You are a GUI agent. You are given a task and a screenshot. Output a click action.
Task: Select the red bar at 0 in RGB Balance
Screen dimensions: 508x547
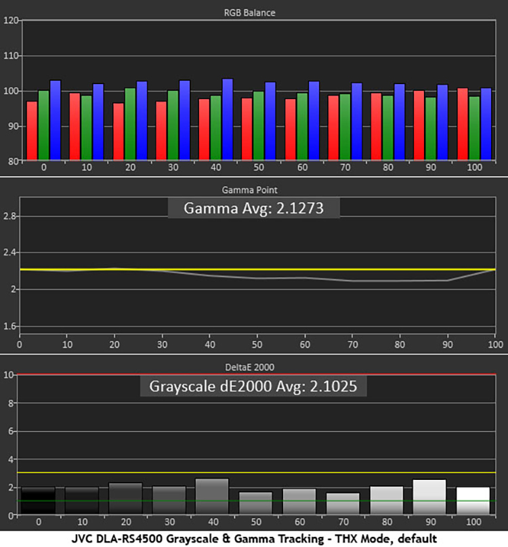(x=32, y=131)
